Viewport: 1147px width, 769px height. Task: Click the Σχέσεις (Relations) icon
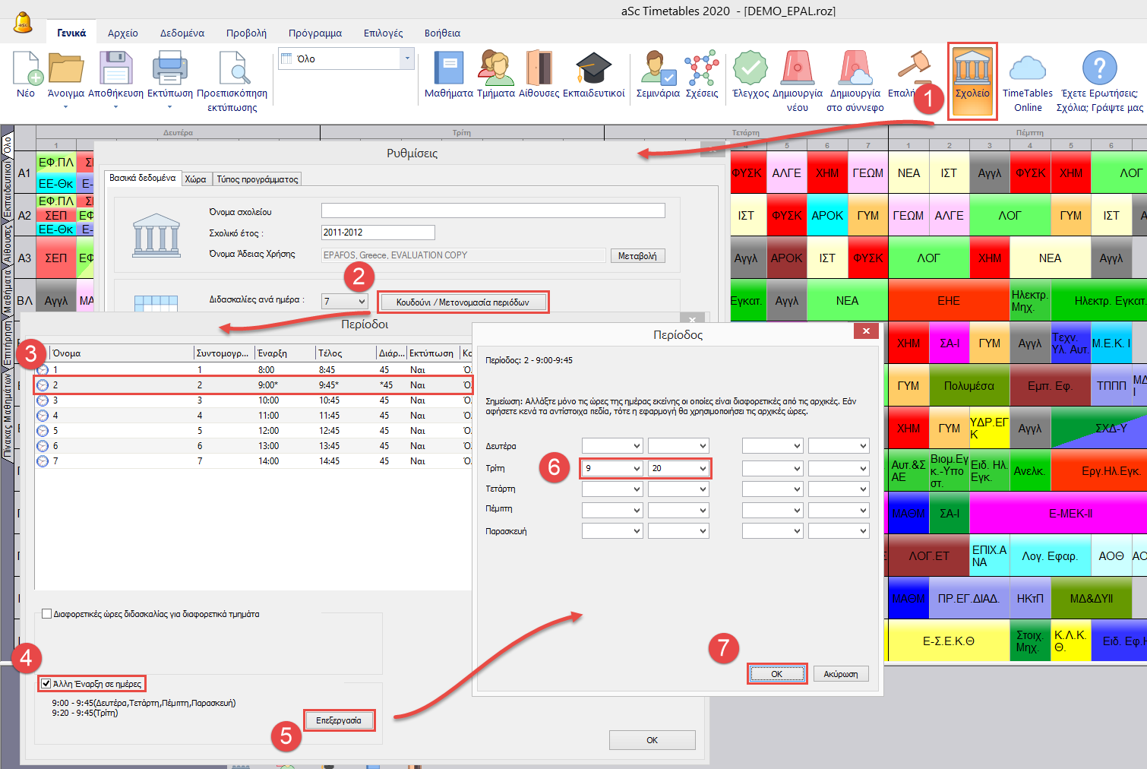pyautogui.click(x=701, y=68)
